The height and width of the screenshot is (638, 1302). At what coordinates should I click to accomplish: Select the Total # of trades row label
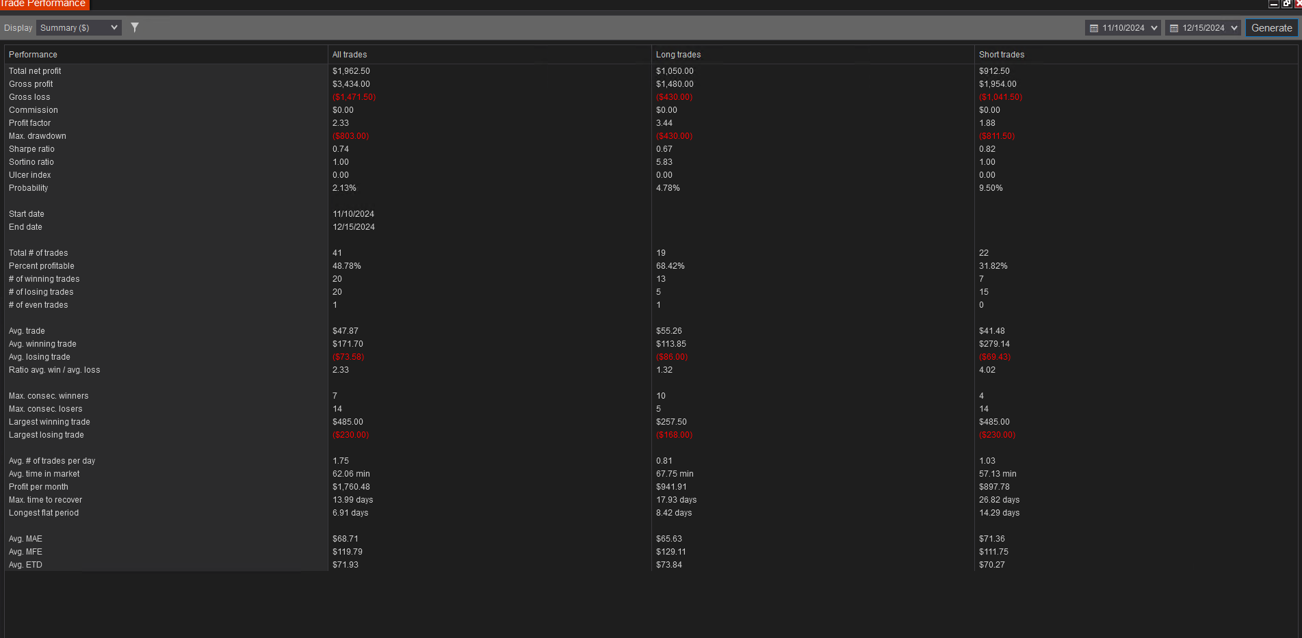[38, 253]
